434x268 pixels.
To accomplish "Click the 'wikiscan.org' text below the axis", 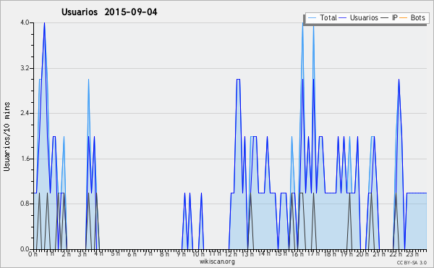I will point(217,261).
